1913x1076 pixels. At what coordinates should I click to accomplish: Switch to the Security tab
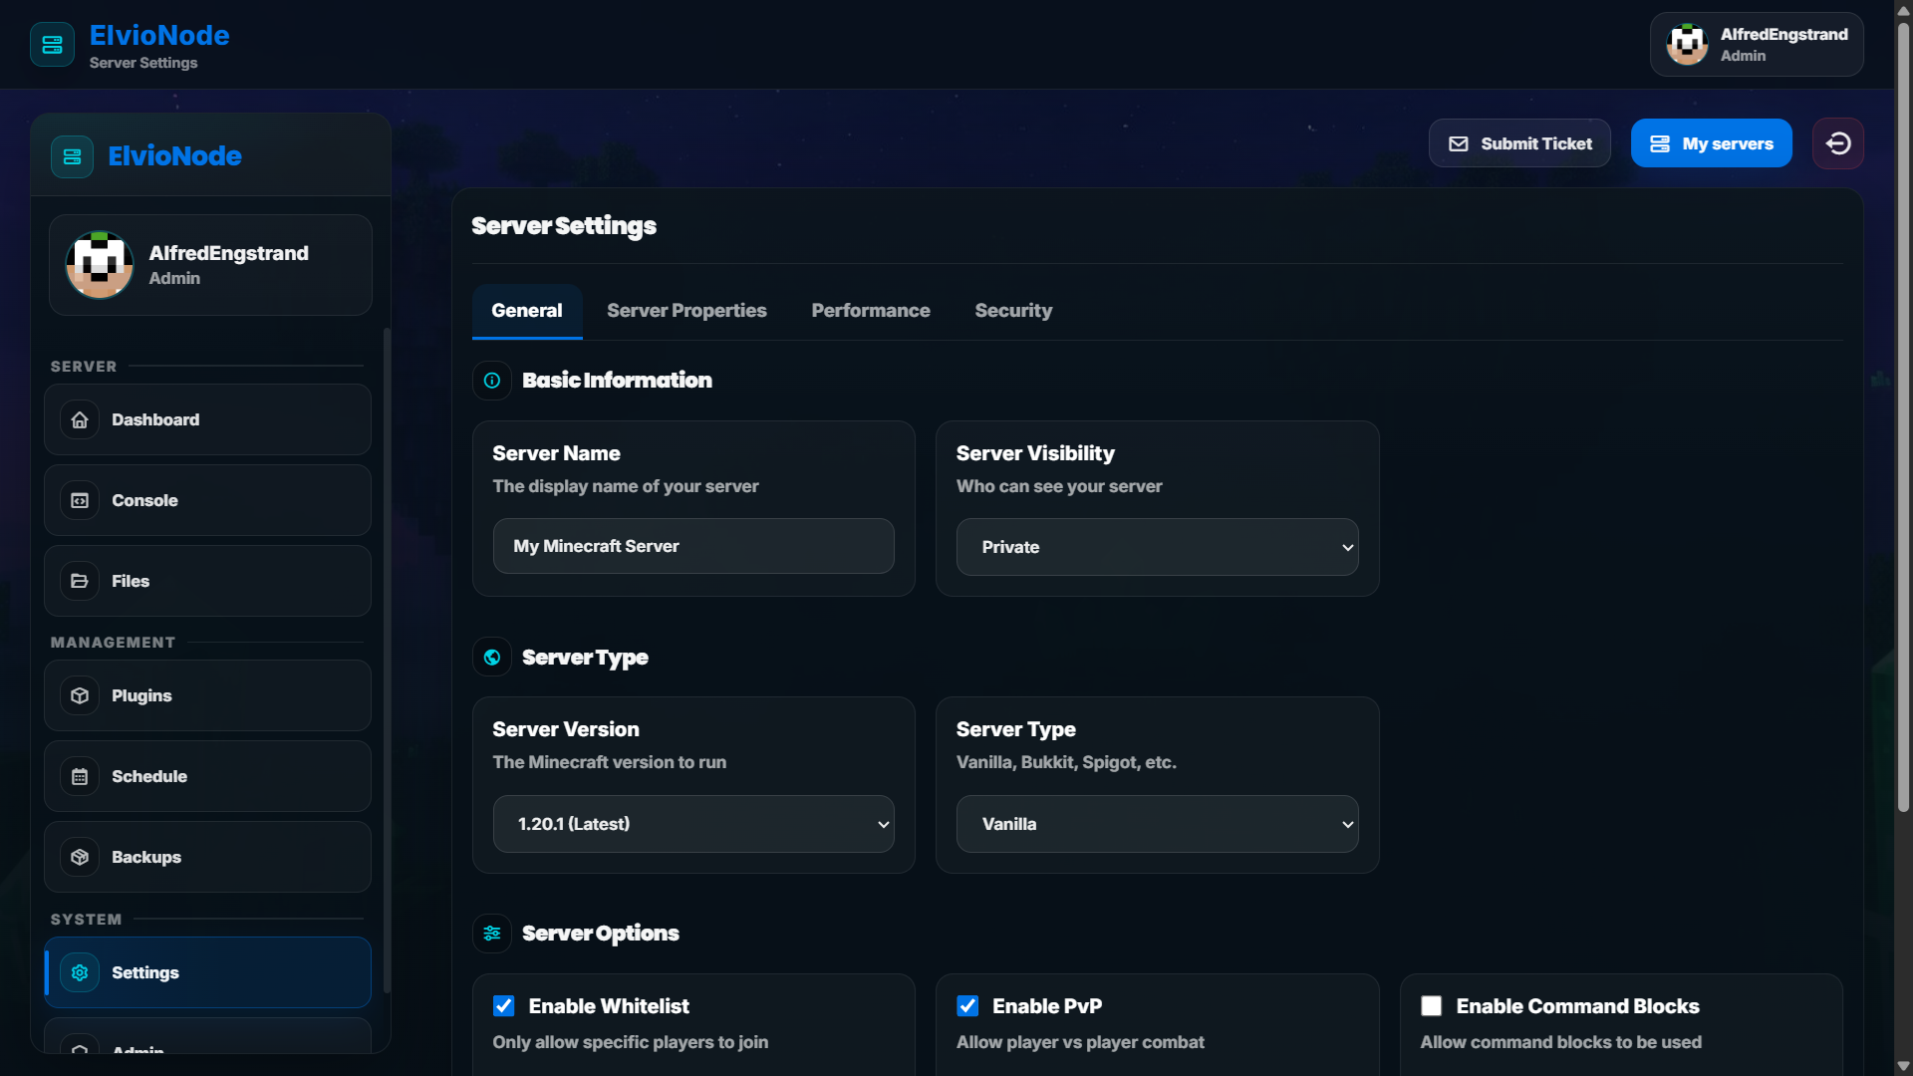(1013, 311)
